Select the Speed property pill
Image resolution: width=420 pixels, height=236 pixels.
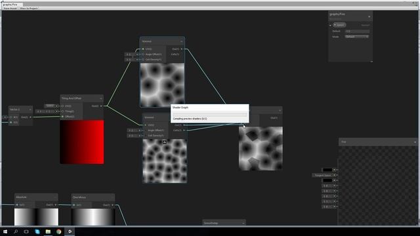pyautogui.click(x=339, y=25)
